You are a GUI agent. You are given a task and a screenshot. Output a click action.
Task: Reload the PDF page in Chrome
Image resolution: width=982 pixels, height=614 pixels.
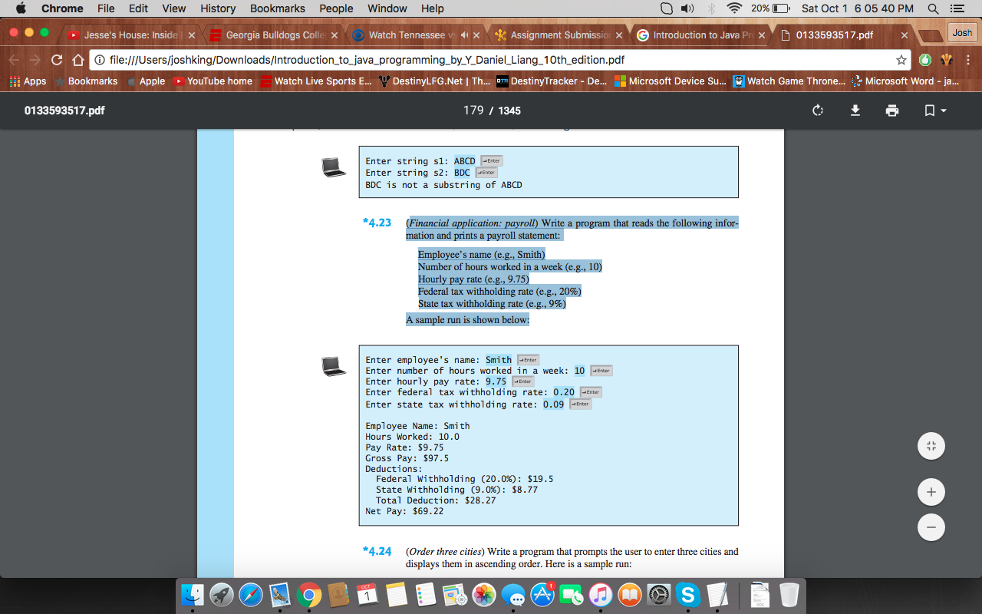[55, 58]
